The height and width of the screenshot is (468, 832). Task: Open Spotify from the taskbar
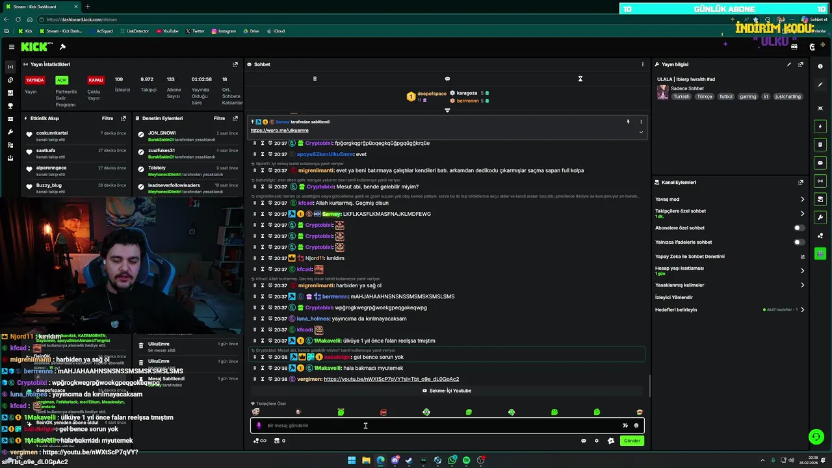coord(466,460)
